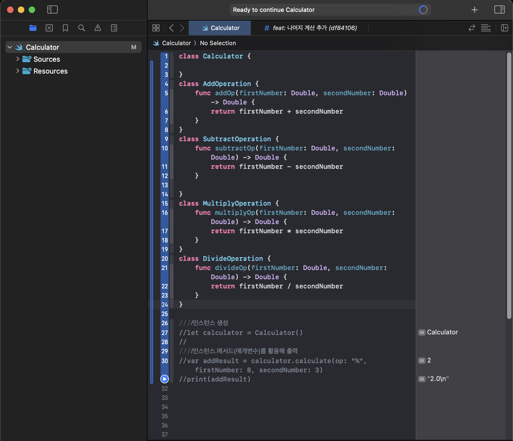This screenshot has width=513, height=441.
Task: Open the Report navigator icon
Action: (114, 28)
